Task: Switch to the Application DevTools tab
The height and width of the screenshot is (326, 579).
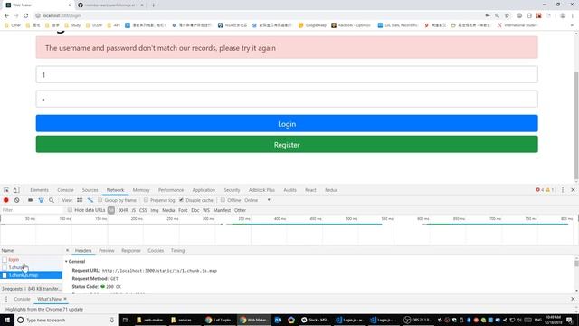Action: click(204, 190)
